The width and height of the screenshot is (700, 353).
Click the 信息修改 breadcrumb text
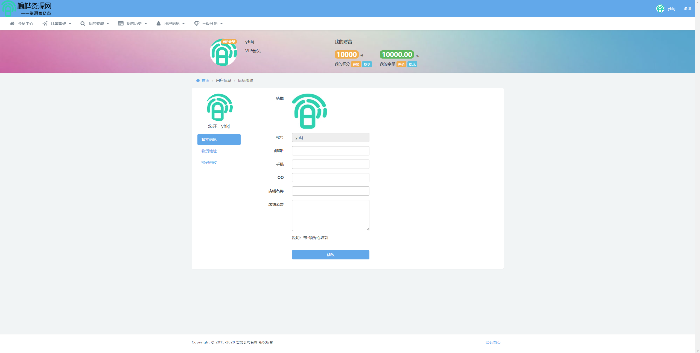(x=246, y=80)
